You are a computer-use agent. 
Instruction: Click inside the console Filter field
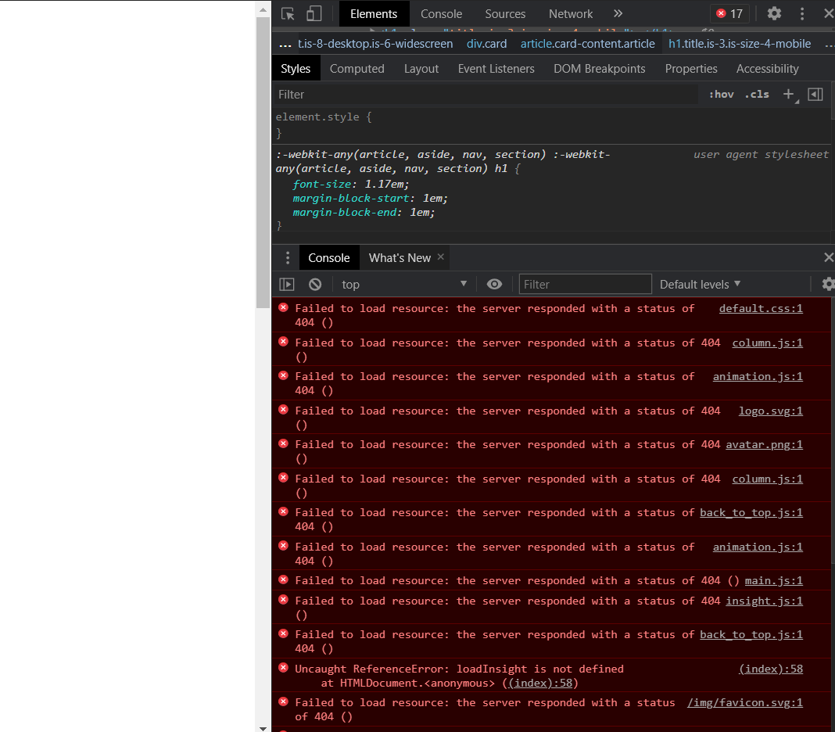tap(585, 284)
